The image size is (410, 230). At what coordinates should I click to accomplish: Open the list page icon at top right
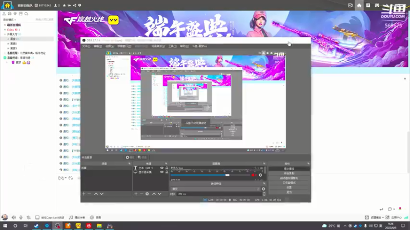(x=368, y=5)
